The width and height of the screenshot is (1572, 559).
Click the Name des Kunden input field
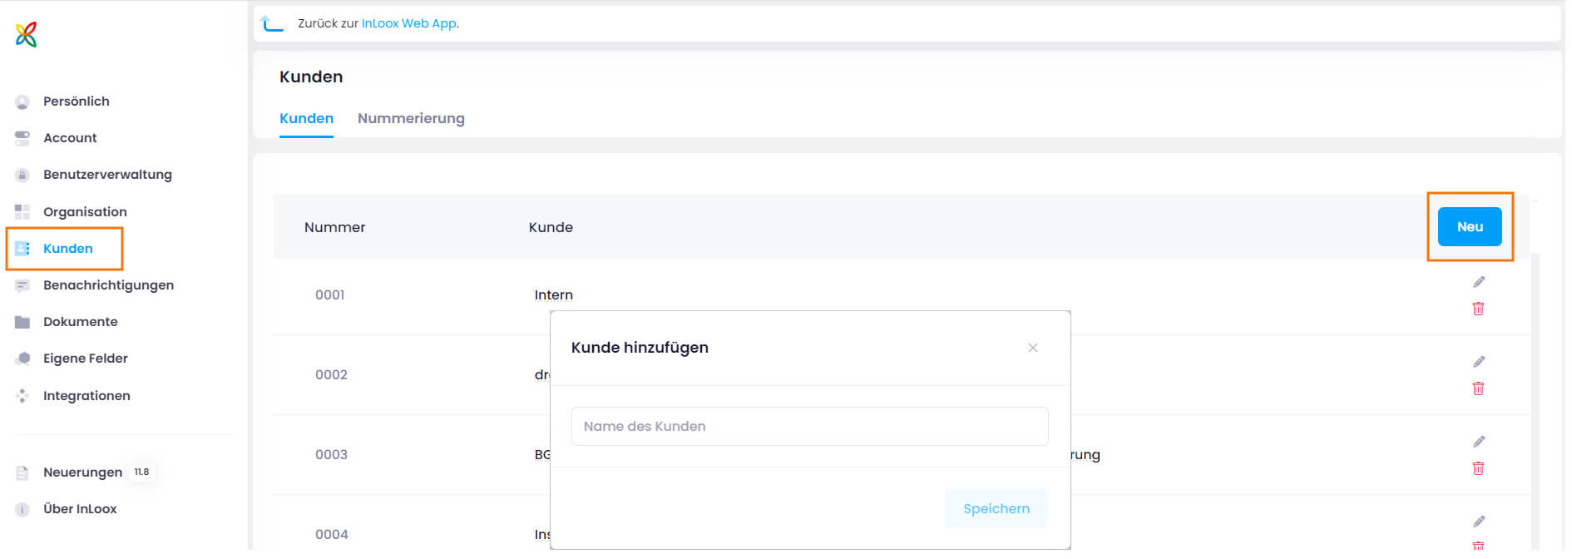coord(809,426)
